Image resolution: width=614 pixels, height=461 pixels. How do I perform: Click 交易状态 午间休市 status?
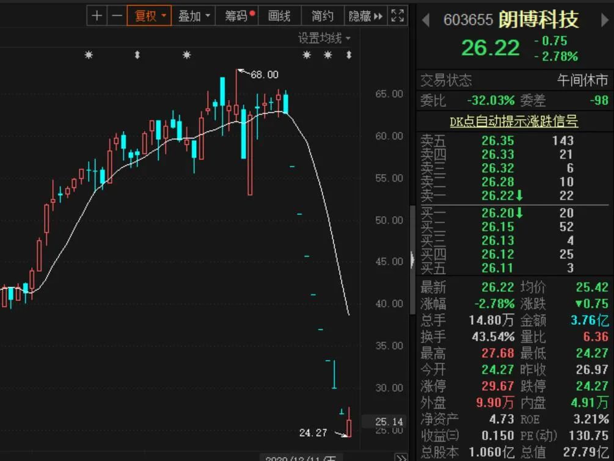pyautogui.click(x=582, y=80)
